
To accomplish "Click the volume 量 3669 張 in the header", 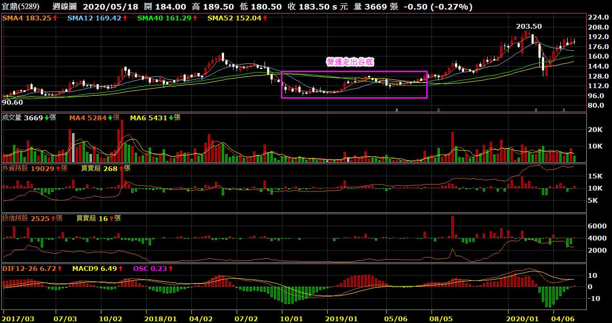I will pos(376,7).
